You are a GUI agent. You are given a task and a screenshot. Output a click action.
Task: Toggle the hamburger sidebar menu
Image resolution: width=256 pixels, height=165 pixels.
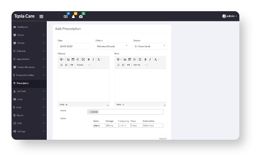coord(41,17)
